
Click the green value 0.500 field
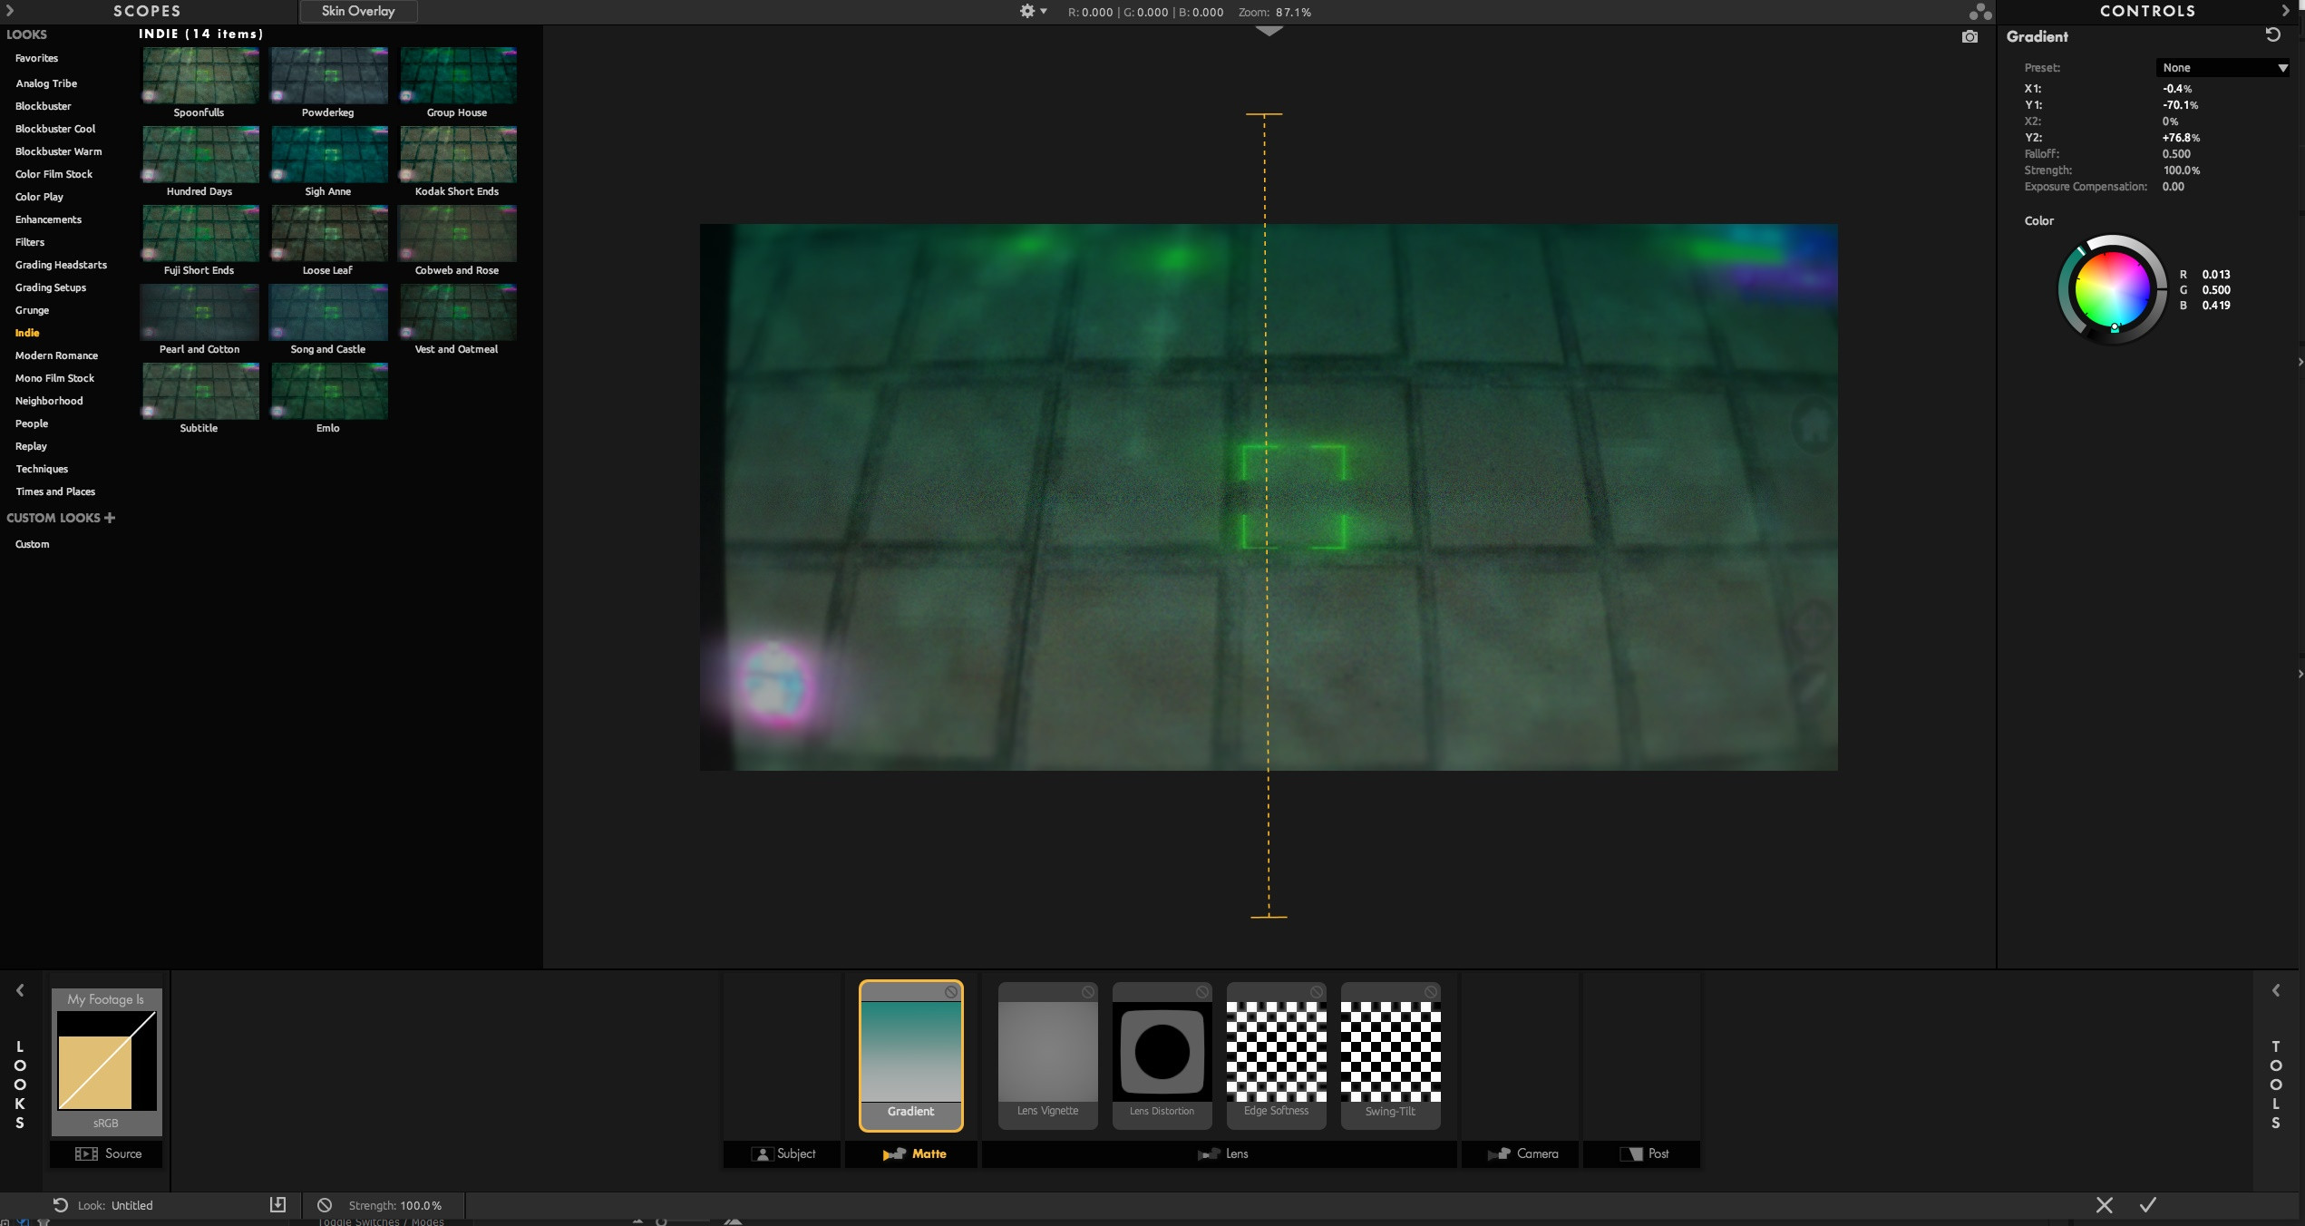pyautogui.click(x=2216, y=290)
